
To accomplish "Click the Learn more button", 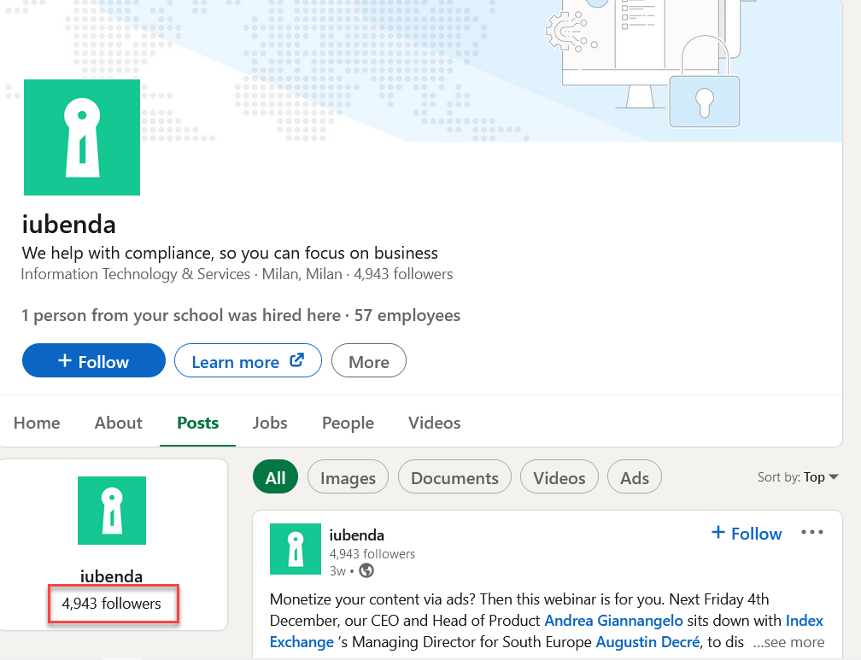I will click(249, 361).
